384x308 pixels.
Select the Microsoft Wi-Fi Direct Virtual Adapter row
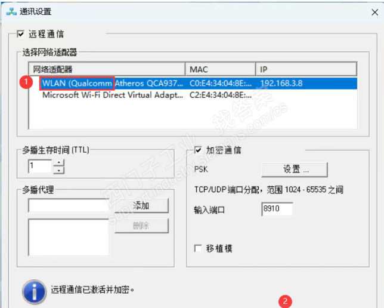(x=193, y=95)
